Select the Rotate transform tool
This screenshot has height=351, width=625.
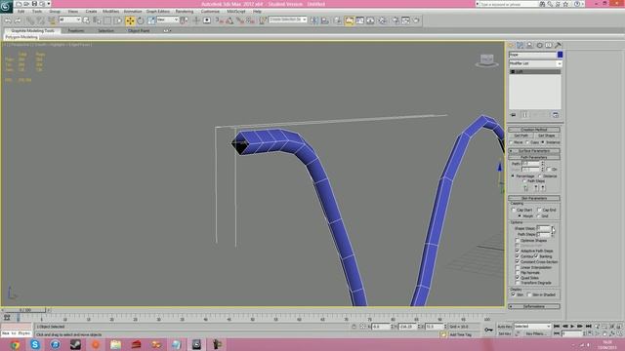[141, 20]
